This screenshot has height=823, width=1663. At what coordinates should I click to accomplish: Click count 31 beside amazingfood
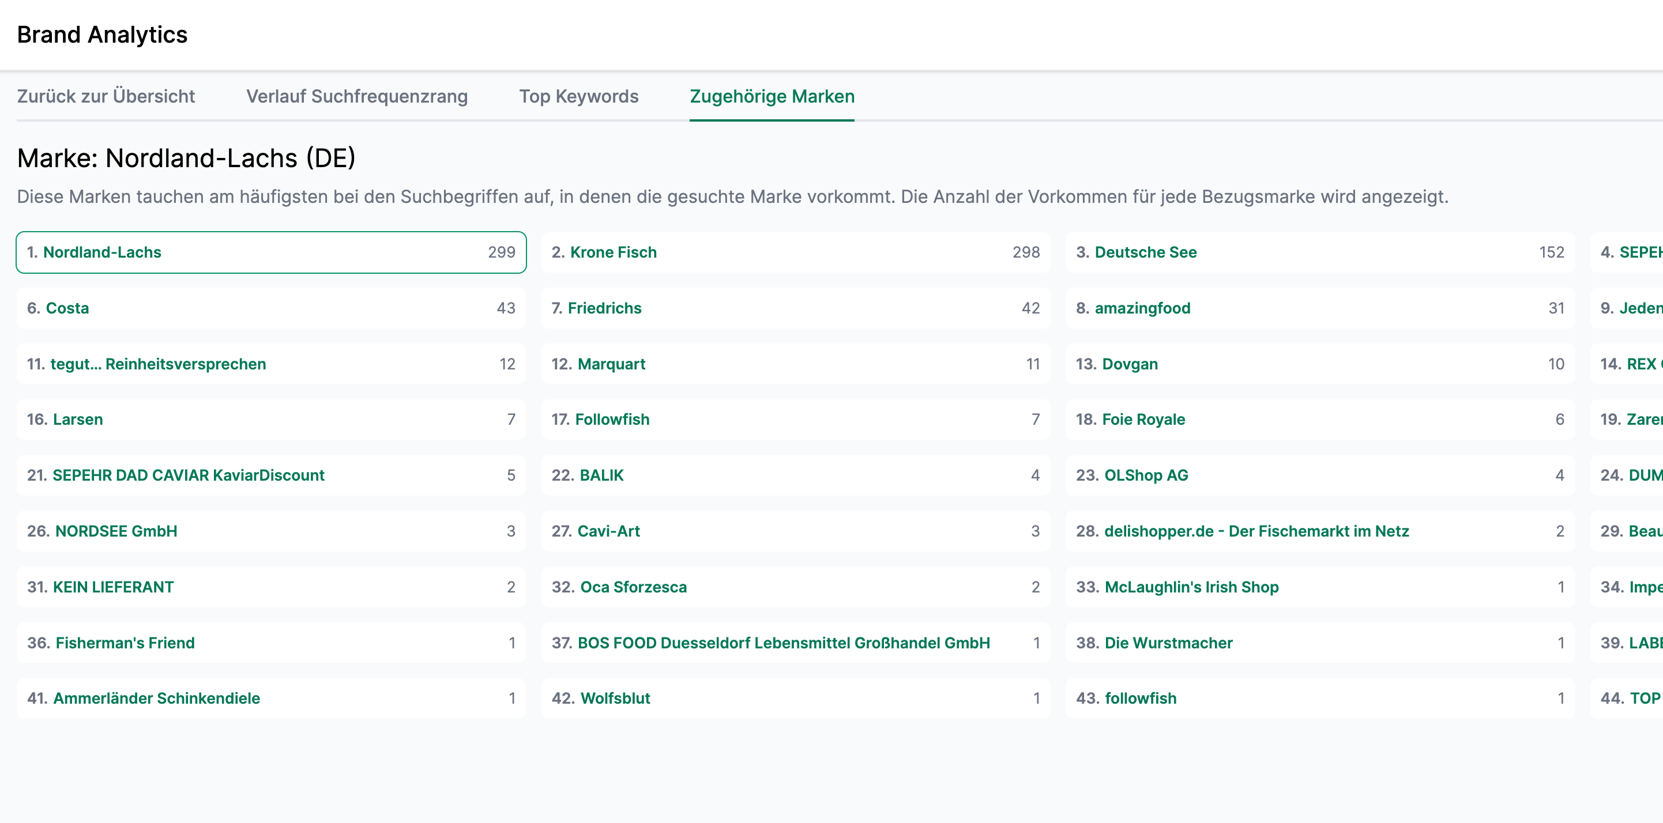1556,308
